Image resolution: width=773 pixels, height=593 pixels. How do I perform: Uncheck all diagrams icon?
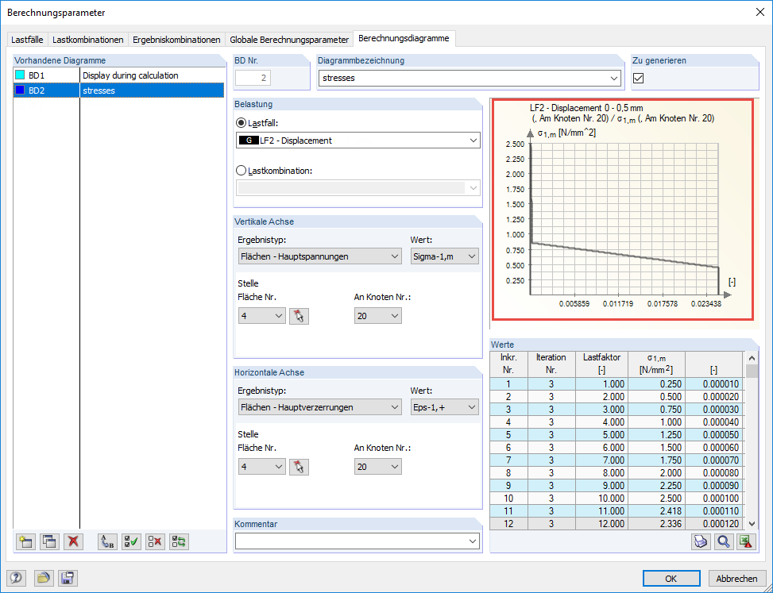pos(155,541)
